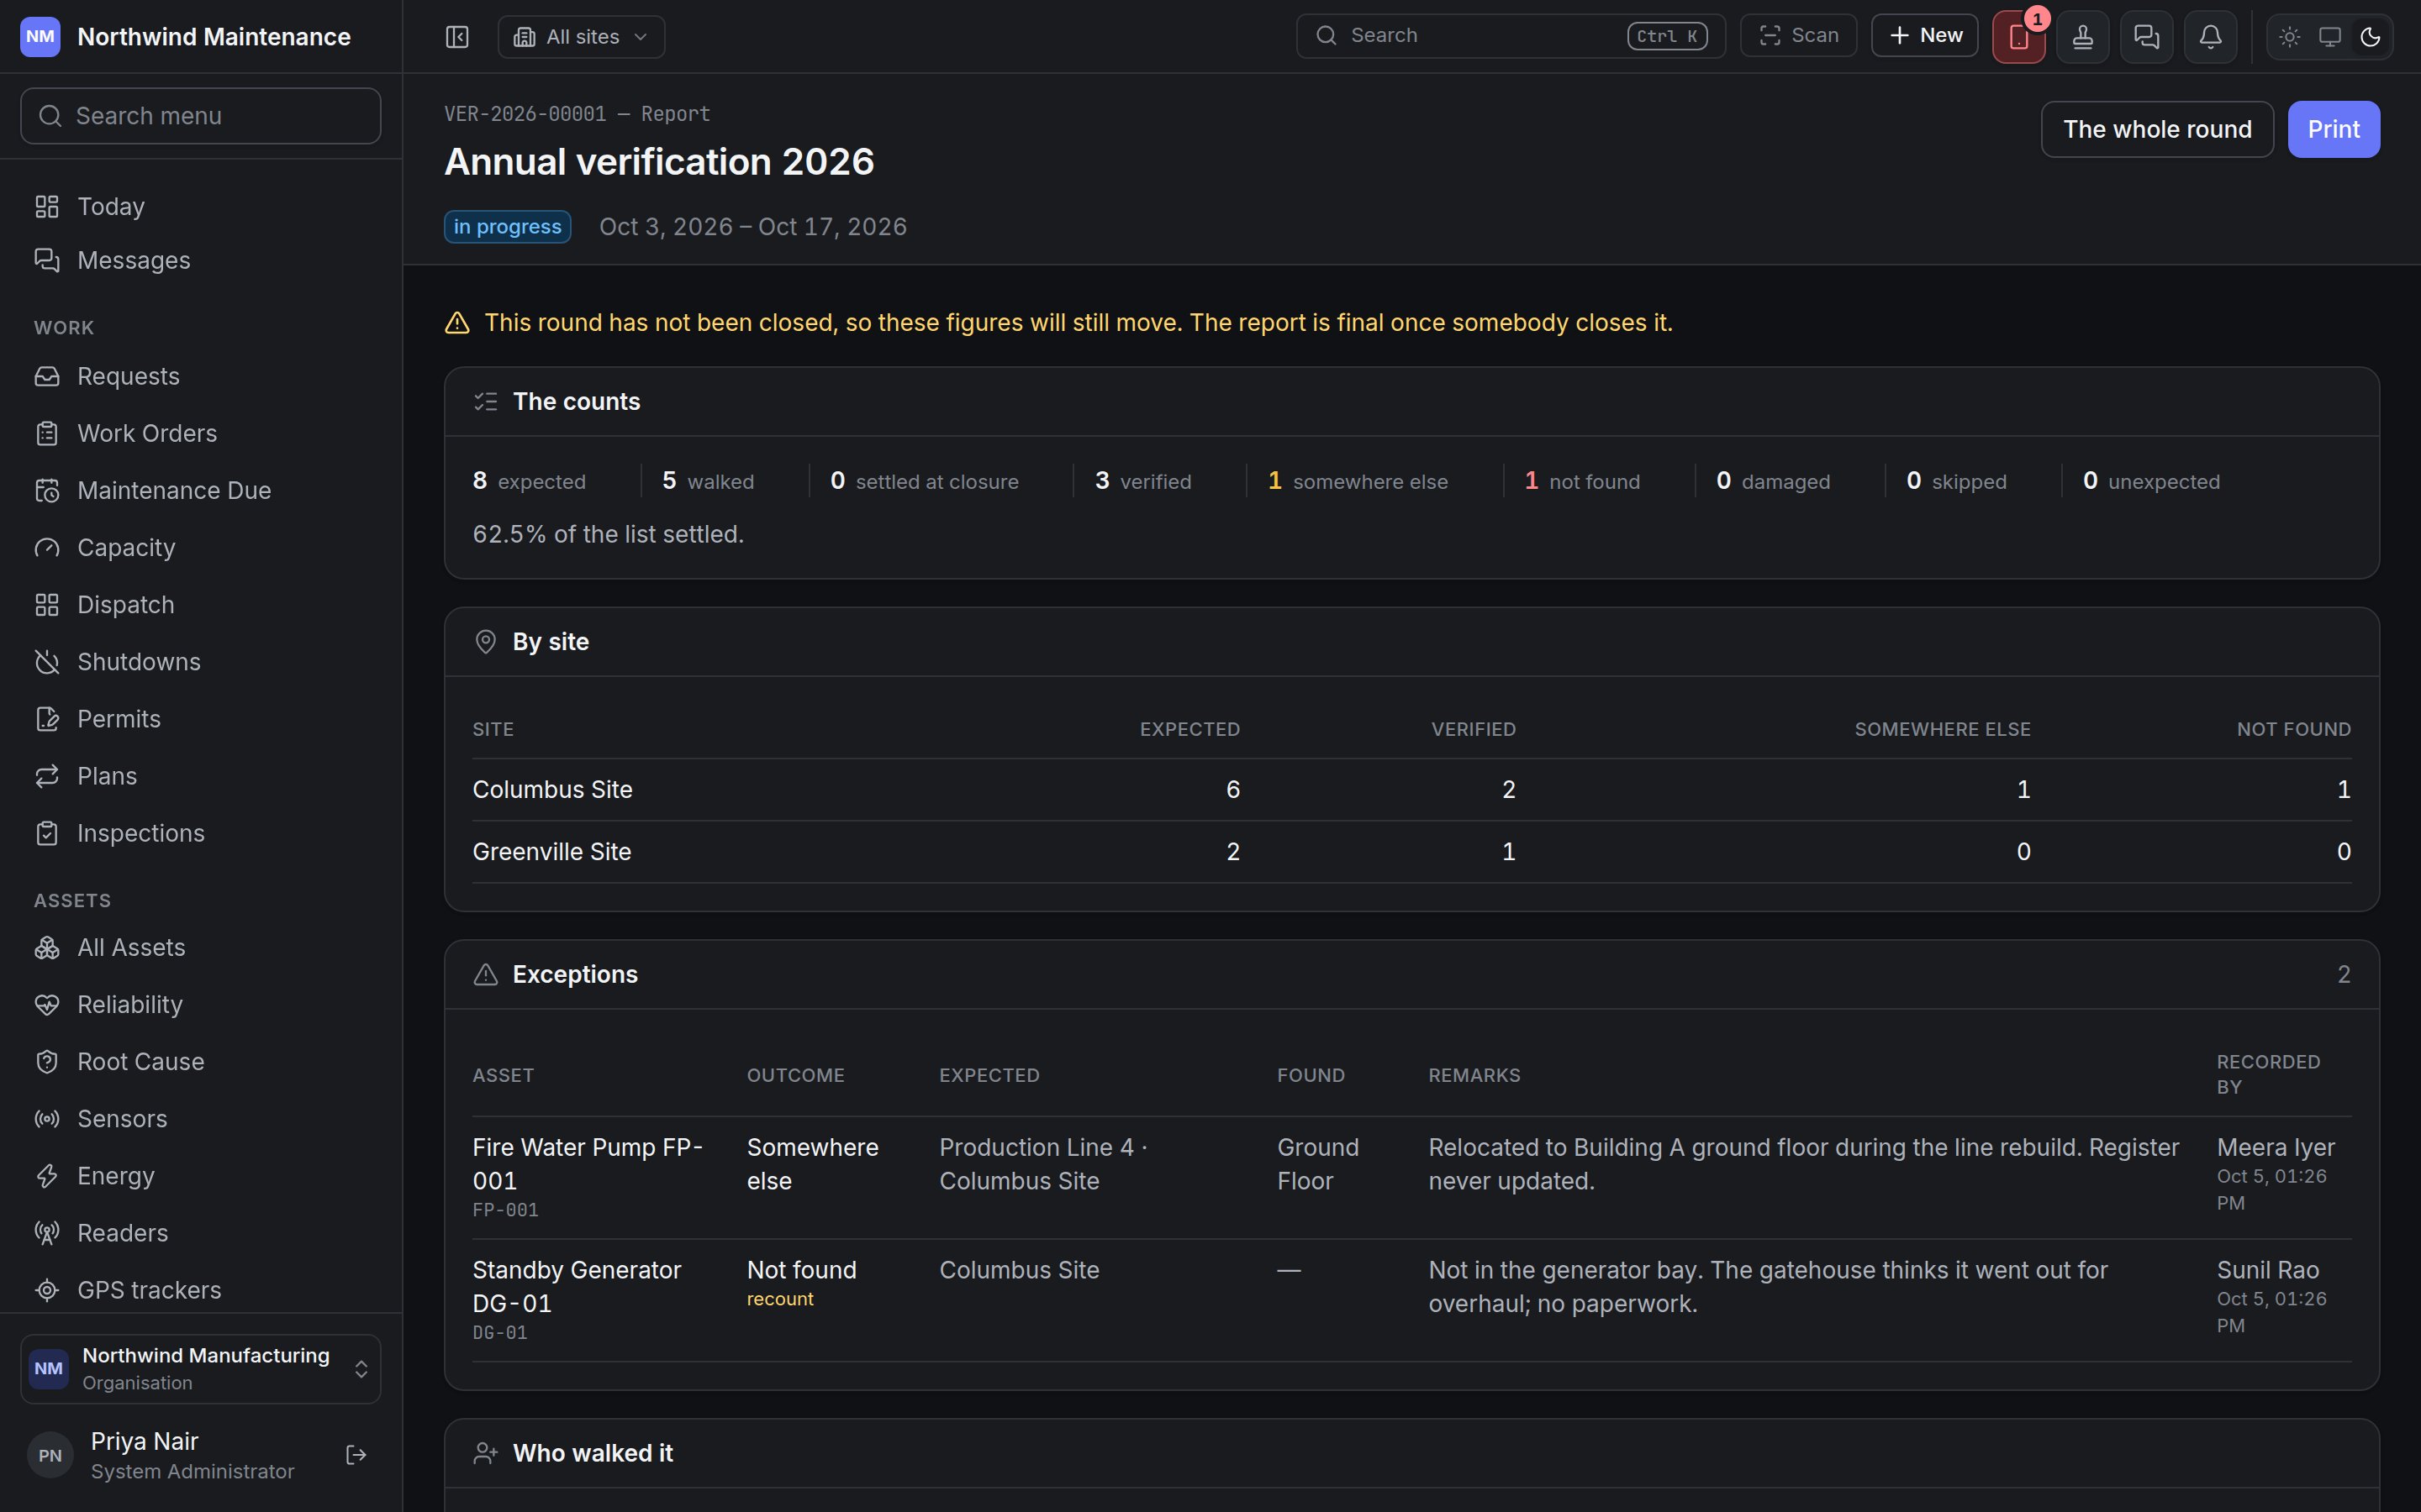Click the New button

point(1925,36)
